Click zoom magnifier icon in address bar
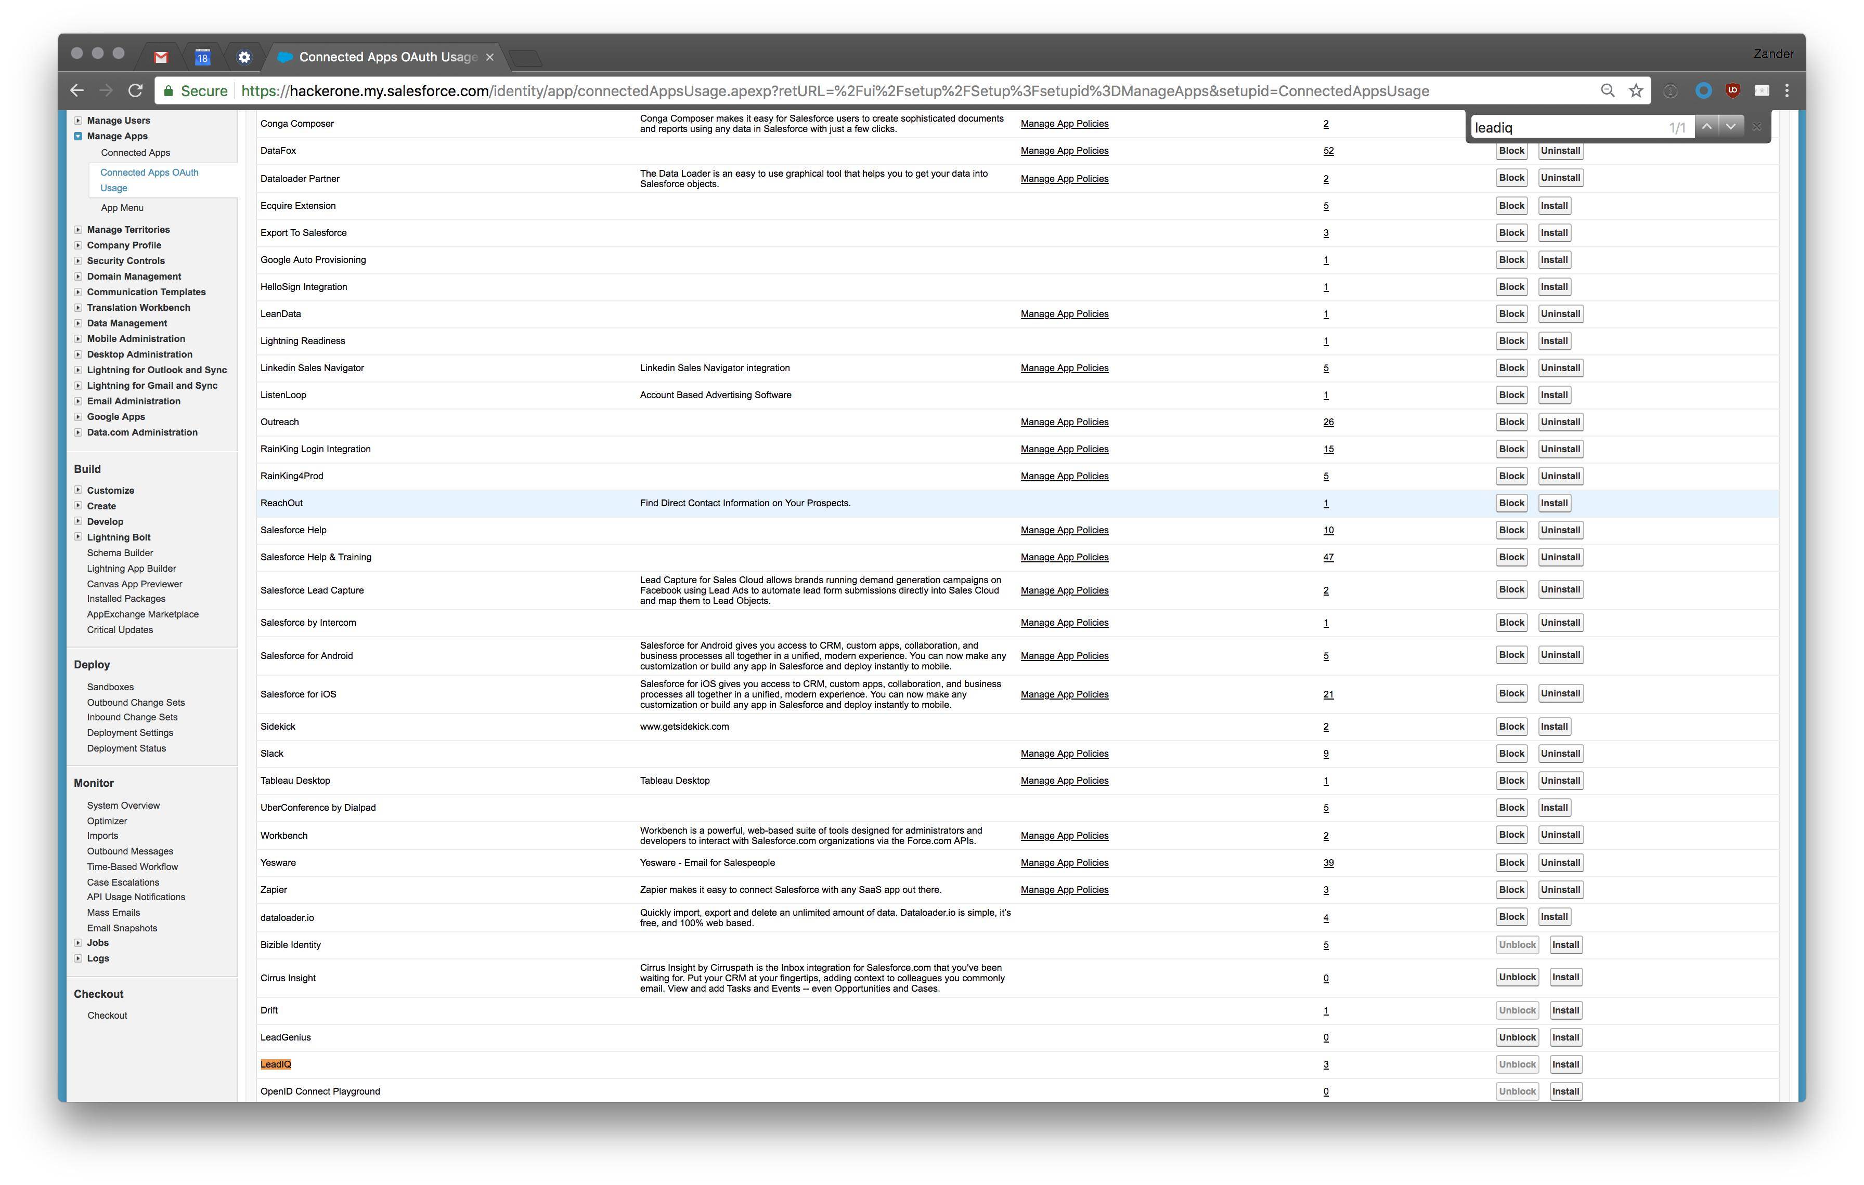This screenshot has width=1864, height=1185. (1608, 90)
